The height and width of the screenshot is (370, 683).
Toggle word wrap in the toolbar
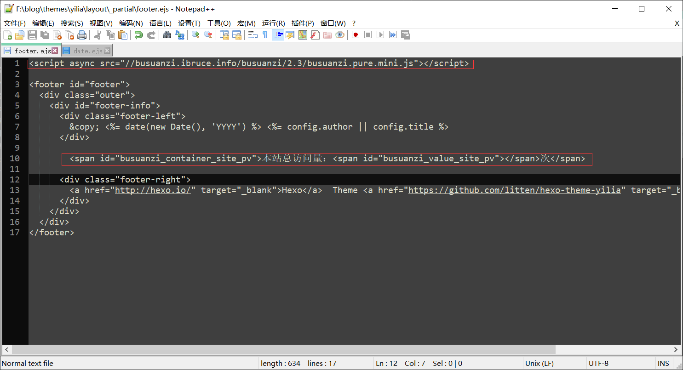[253, 35]
